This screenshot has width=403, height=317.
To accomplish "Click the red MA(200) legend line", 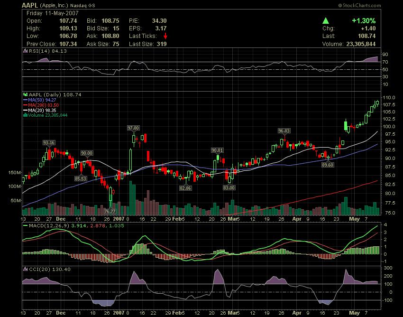I will click(25, 105).
